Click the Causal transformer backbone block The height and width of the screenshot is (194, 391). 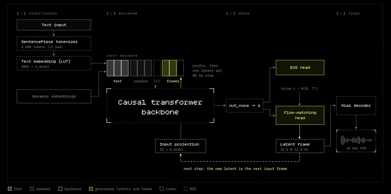pos(160,106)
